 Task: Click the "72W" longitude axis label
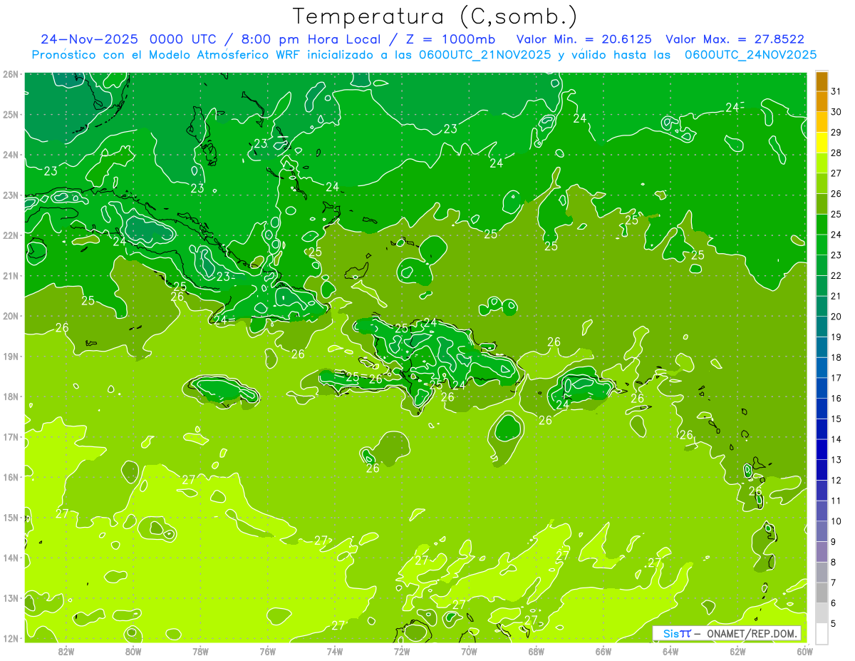click(402, 651)
